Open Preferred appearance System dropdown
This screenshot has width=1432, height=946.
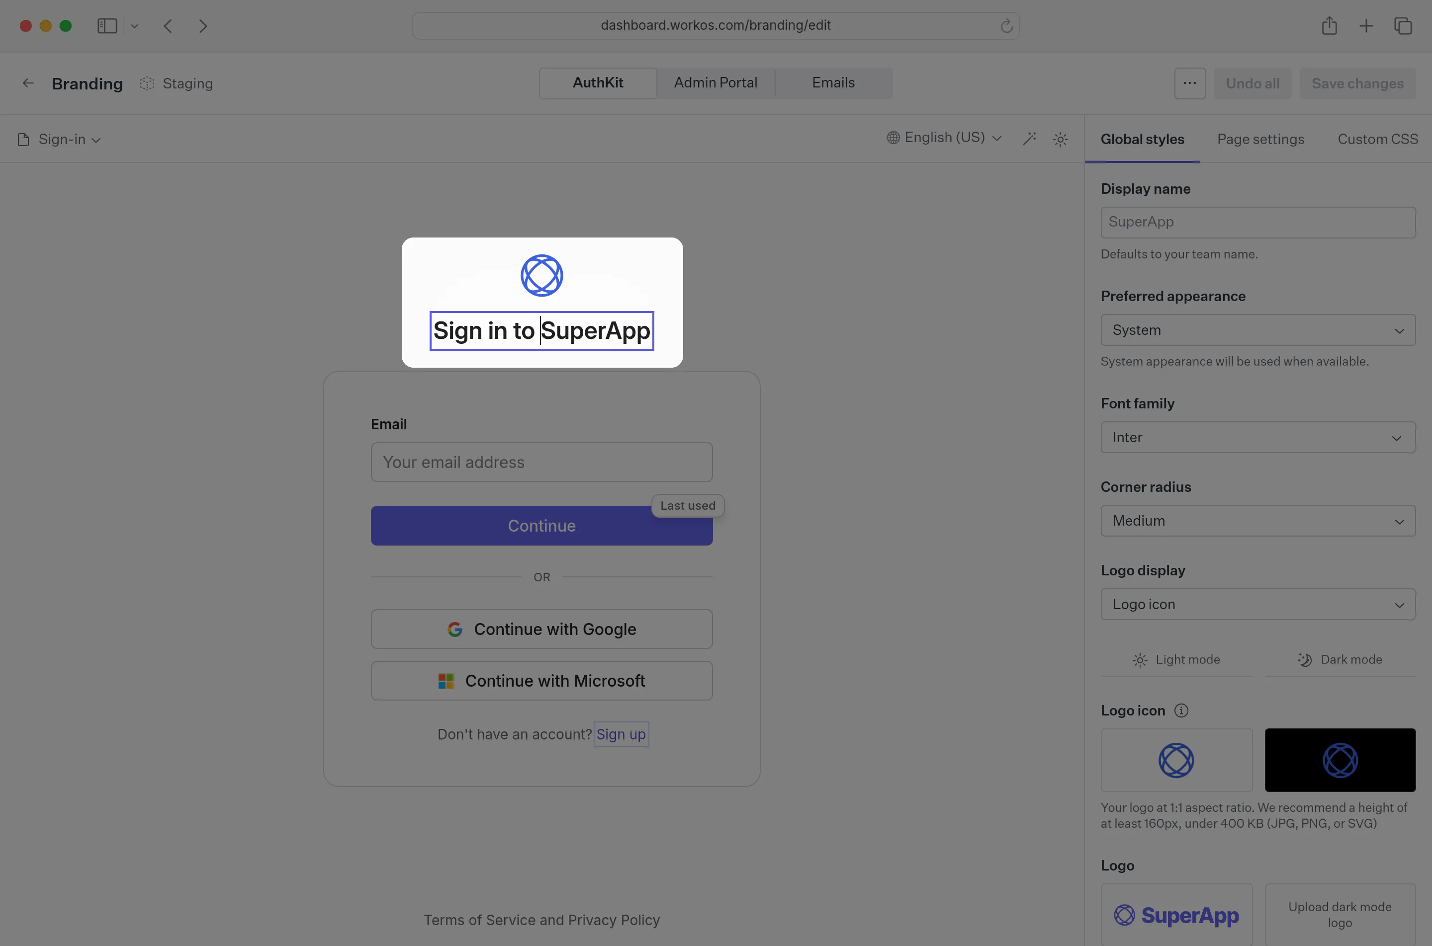click(1257, 330)
